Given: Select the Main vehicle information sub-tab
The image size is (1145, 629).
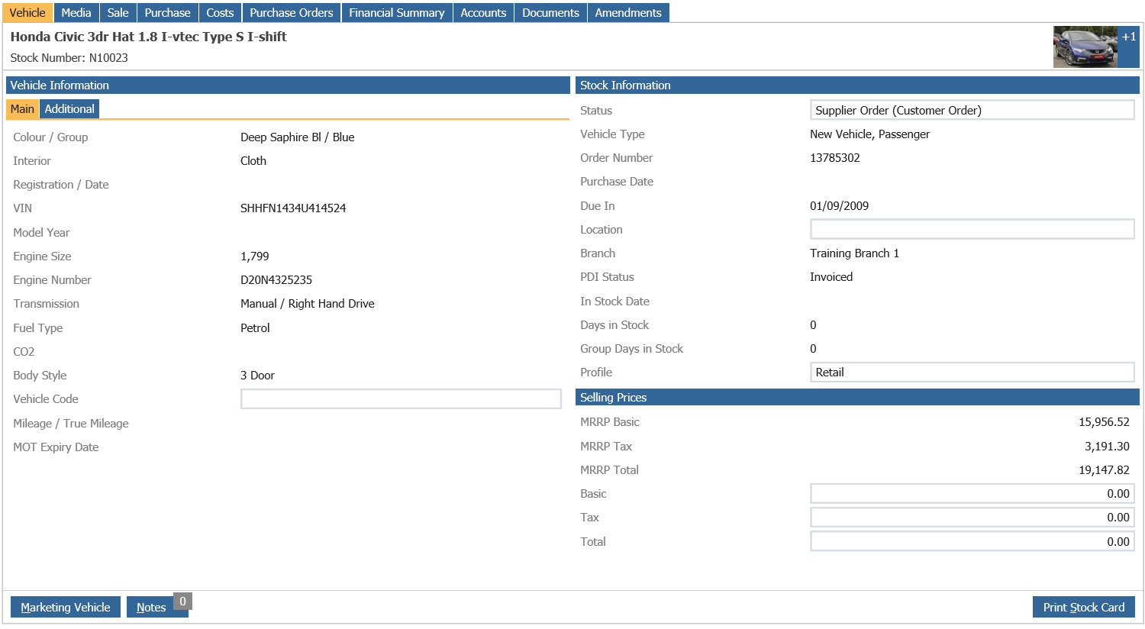Looking at the screenshot, I should [22, 109].
